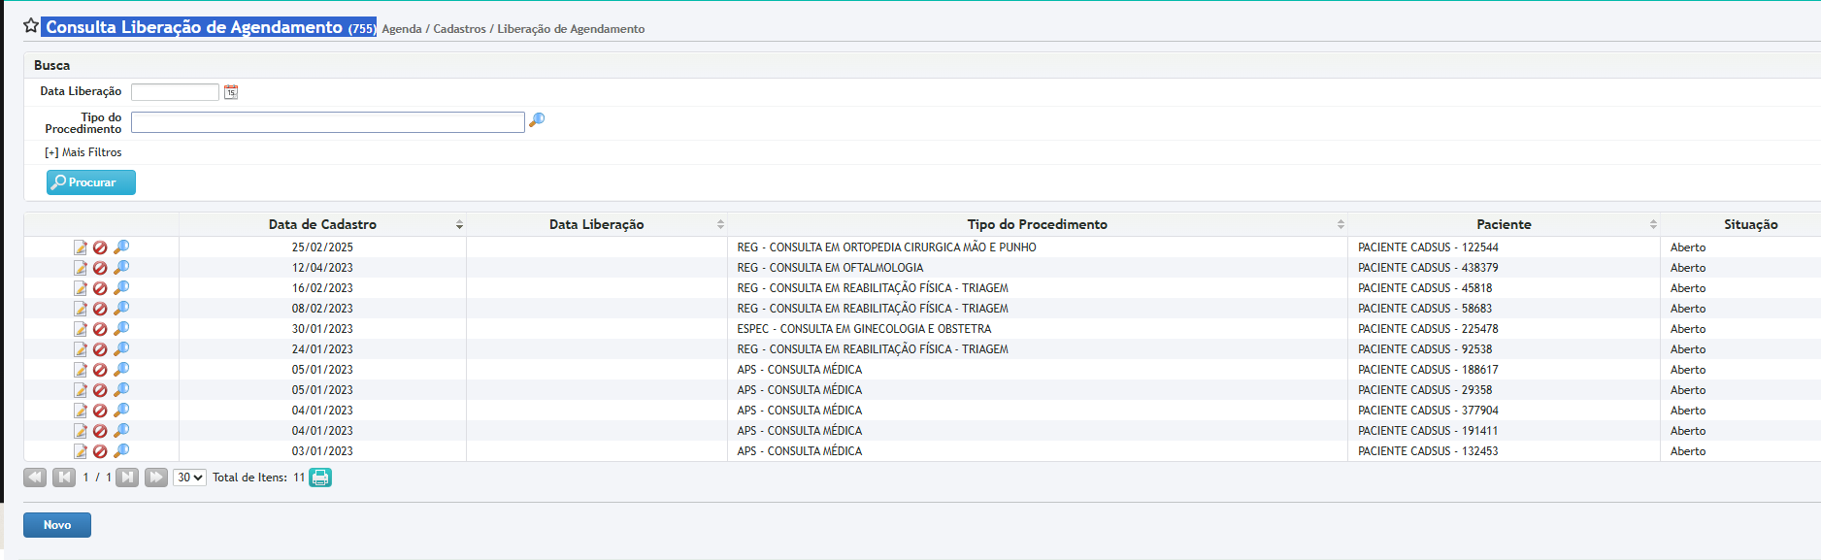The height and width of the screenshot is (560, 1821).
Task: Edit the record dated 03/01/2023
Action: (x=81, y=451)
